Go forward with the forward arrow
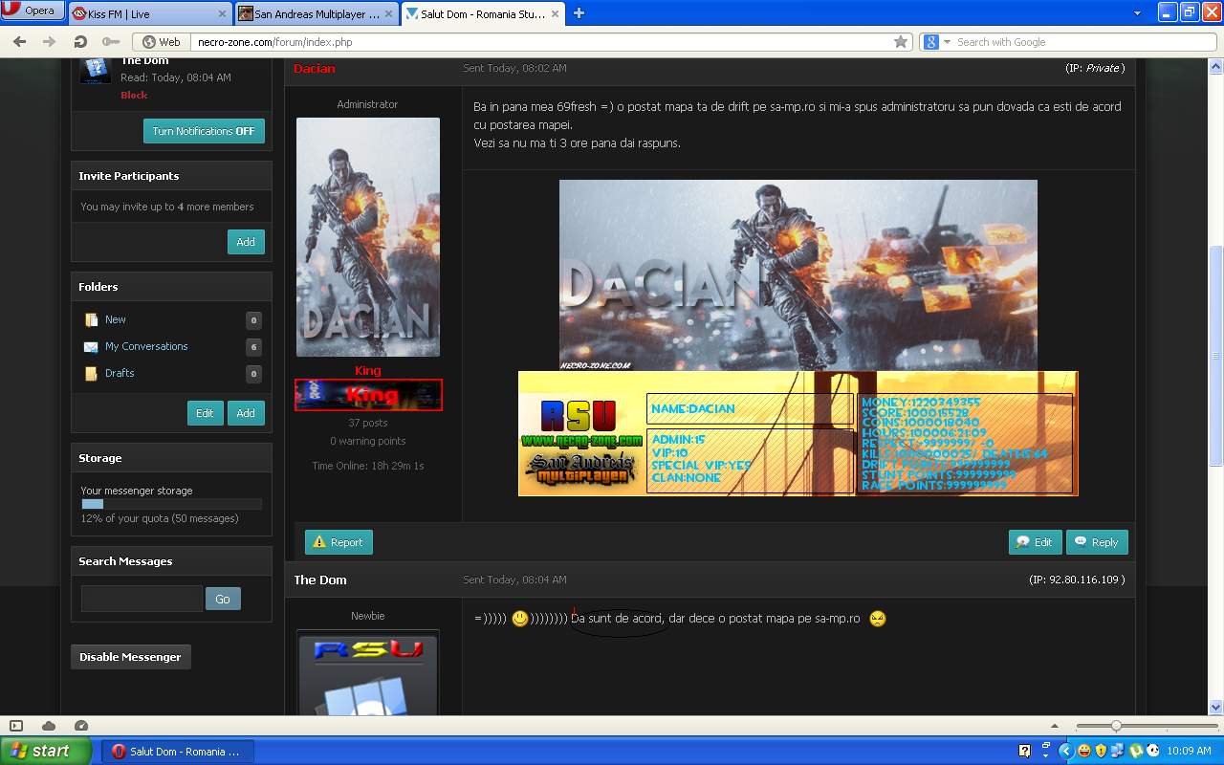The width and height of the screenshot is (1224, 765). pyautogui.click(x=49, y=42)
